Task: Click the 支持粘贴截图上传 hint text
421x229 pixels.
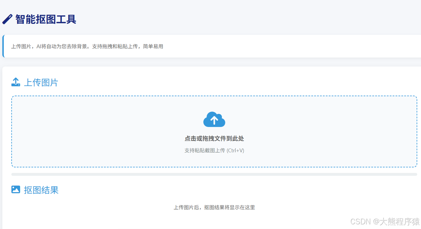Action: tap(214, 150)
